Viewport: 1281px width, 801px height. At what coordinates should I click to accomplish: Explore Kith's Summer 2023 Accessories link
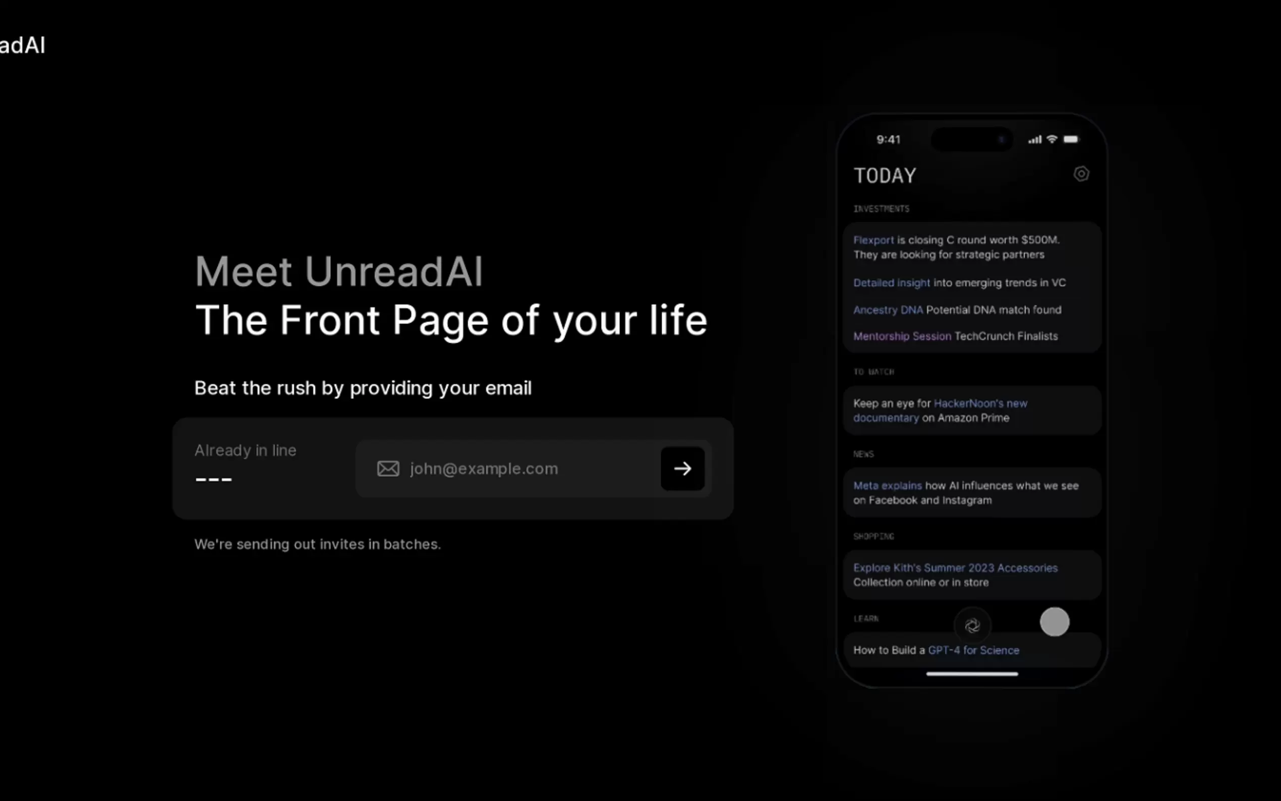pos(956,567)
